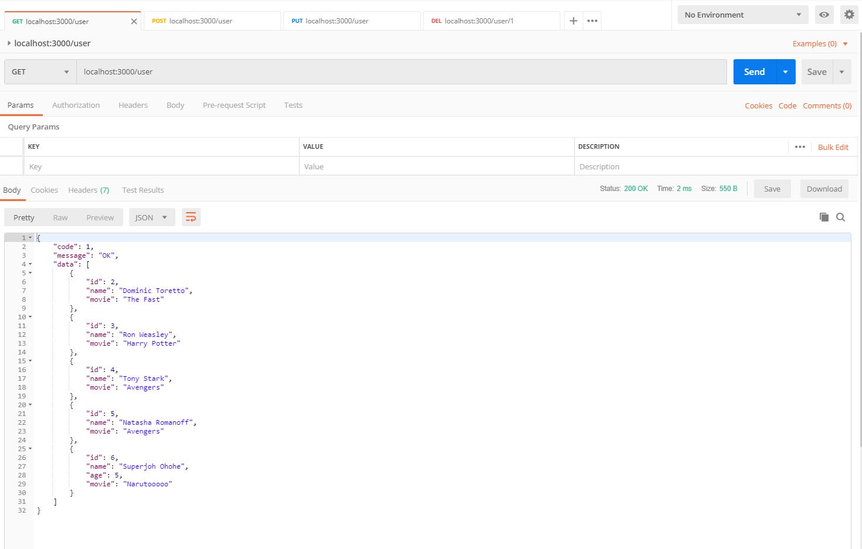Image resolution: width=862 pixels, height=549 pixels.
Task: Collapse the object at line 10
Action: click(x=31, y=317)
